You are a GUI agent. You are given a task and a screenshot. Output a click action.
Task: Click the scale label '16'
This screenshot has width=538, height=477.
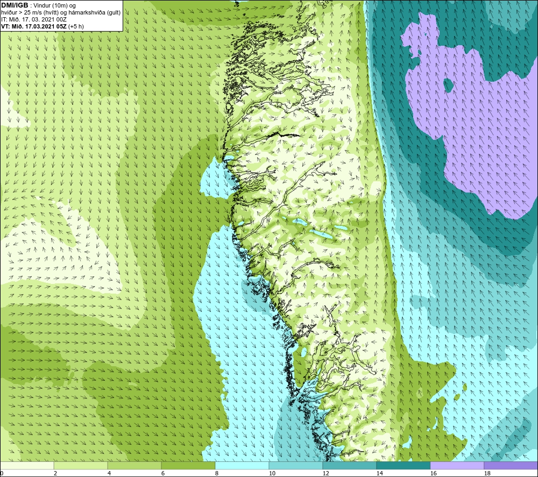click(x=433, y=473)
